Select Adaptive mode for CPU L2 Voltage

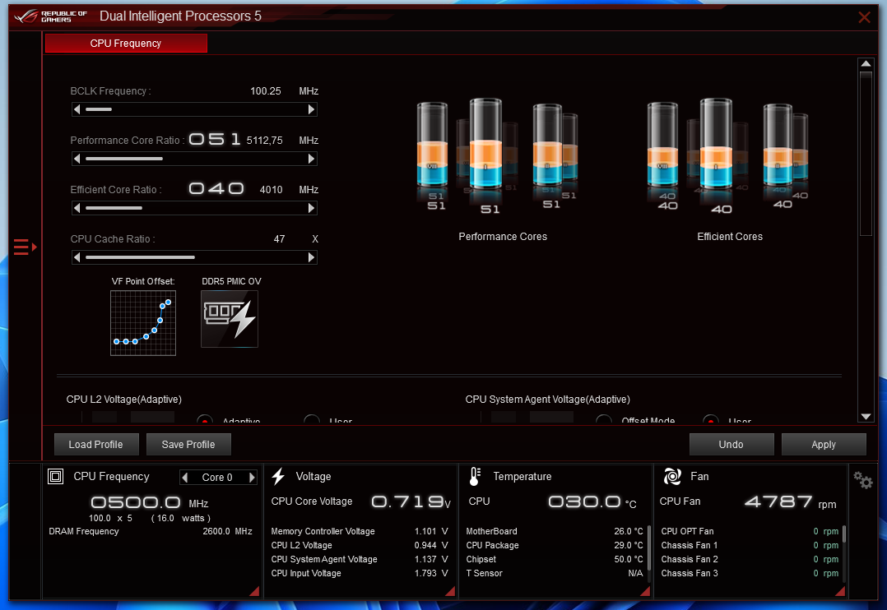205,419
